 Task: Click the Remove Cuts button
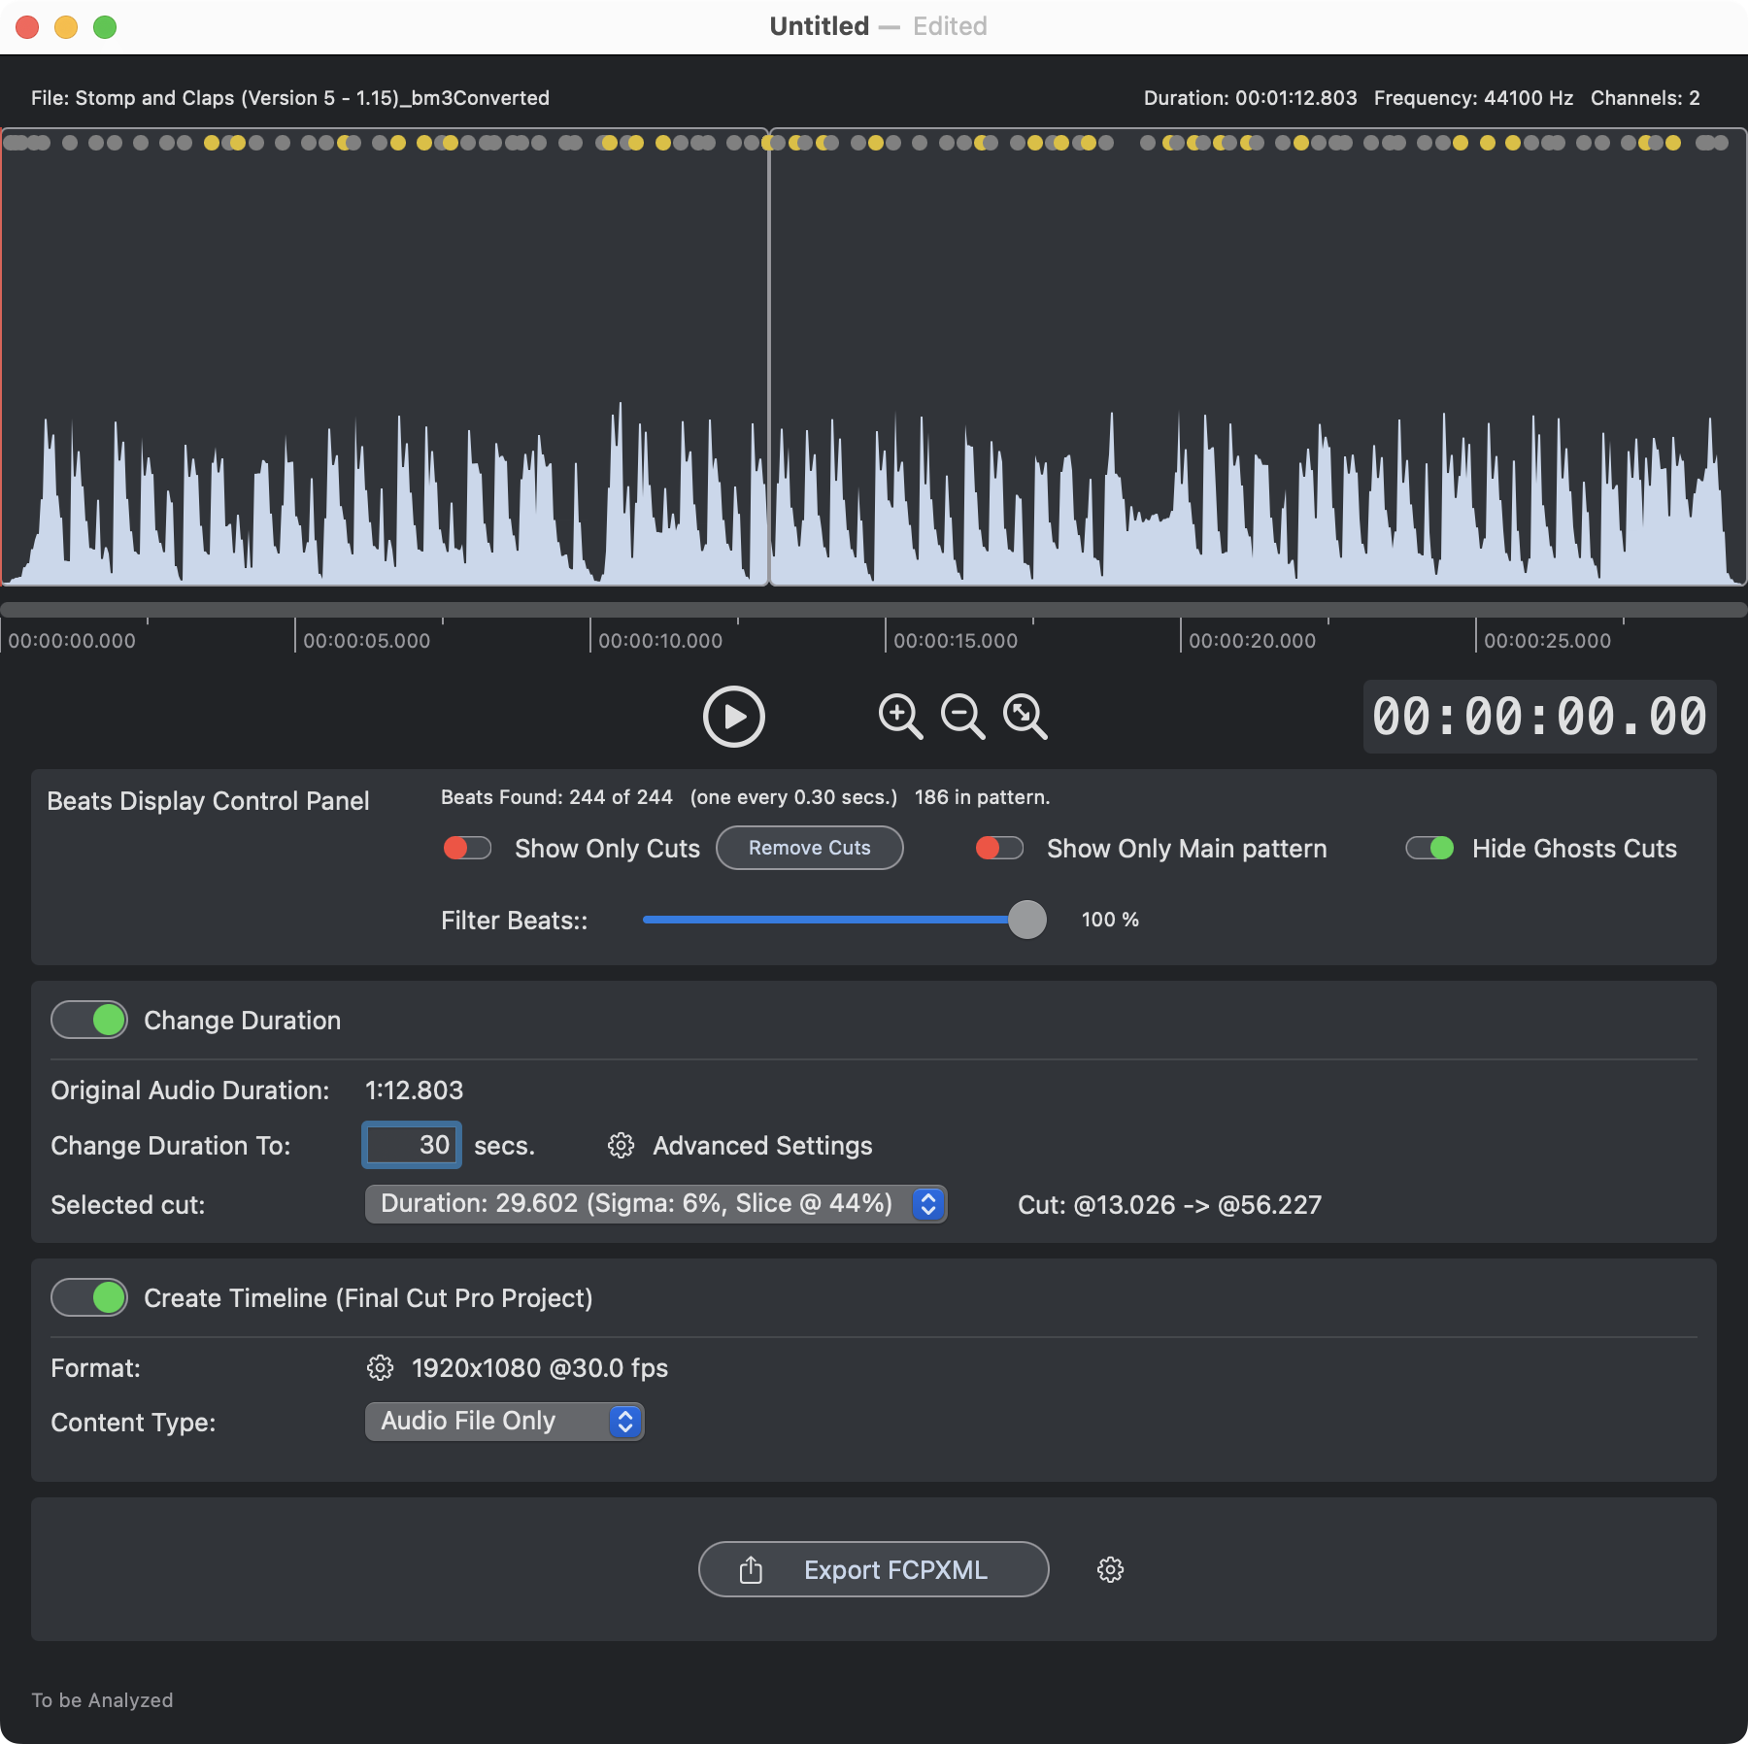[810, 848]
